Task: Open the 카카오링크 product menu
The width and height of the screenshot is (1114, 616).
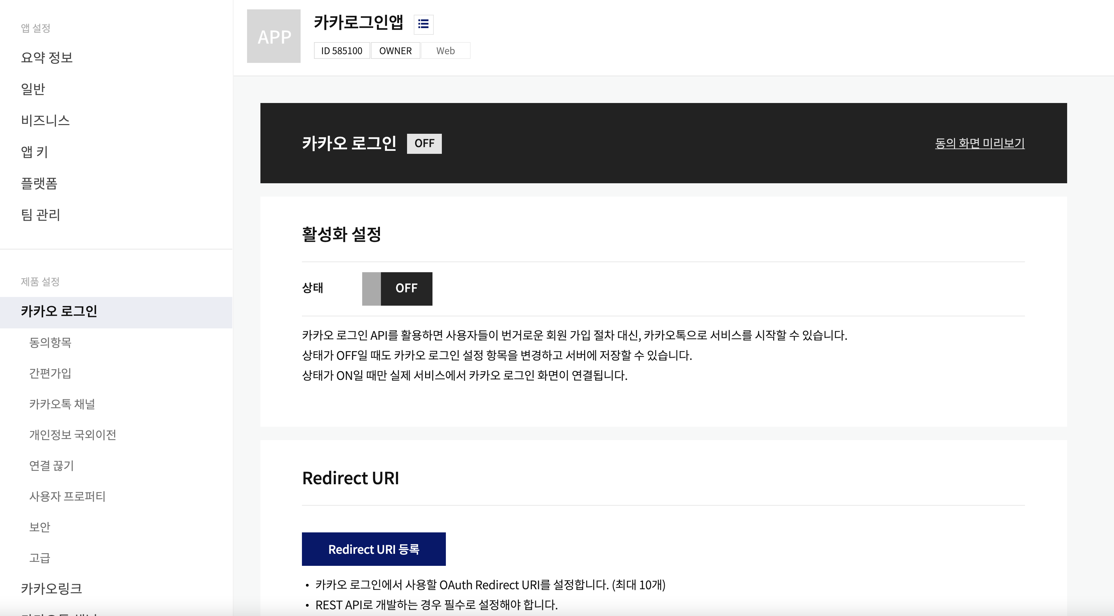Action: tap(52, 588)
